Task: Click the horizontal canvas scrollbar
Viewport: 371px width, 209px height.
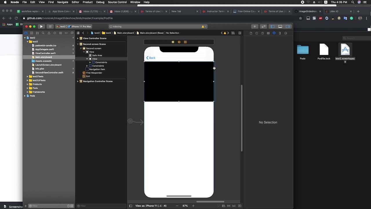Action: [x=210, y=201]
